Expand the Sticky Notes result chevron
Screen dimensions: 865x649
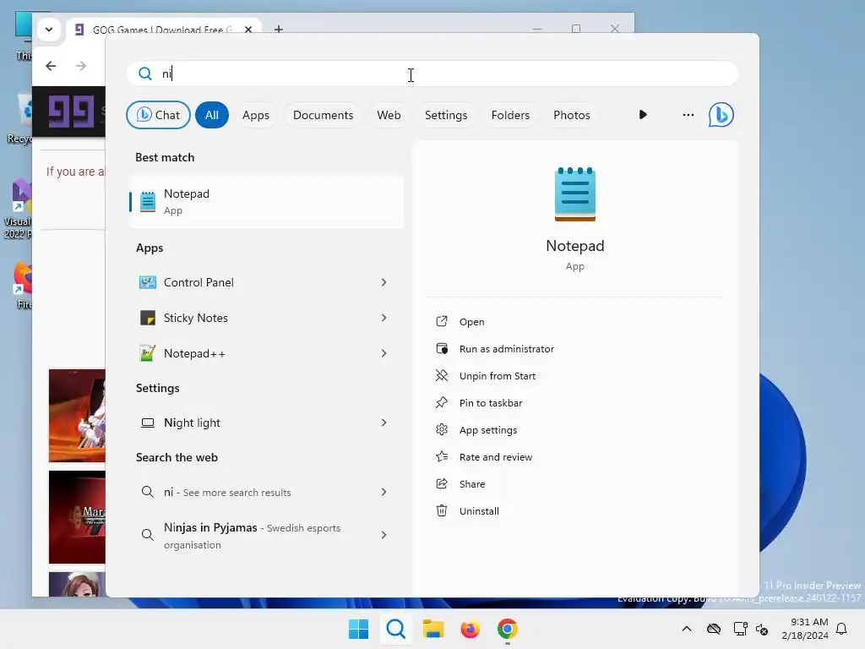[384, 318]
